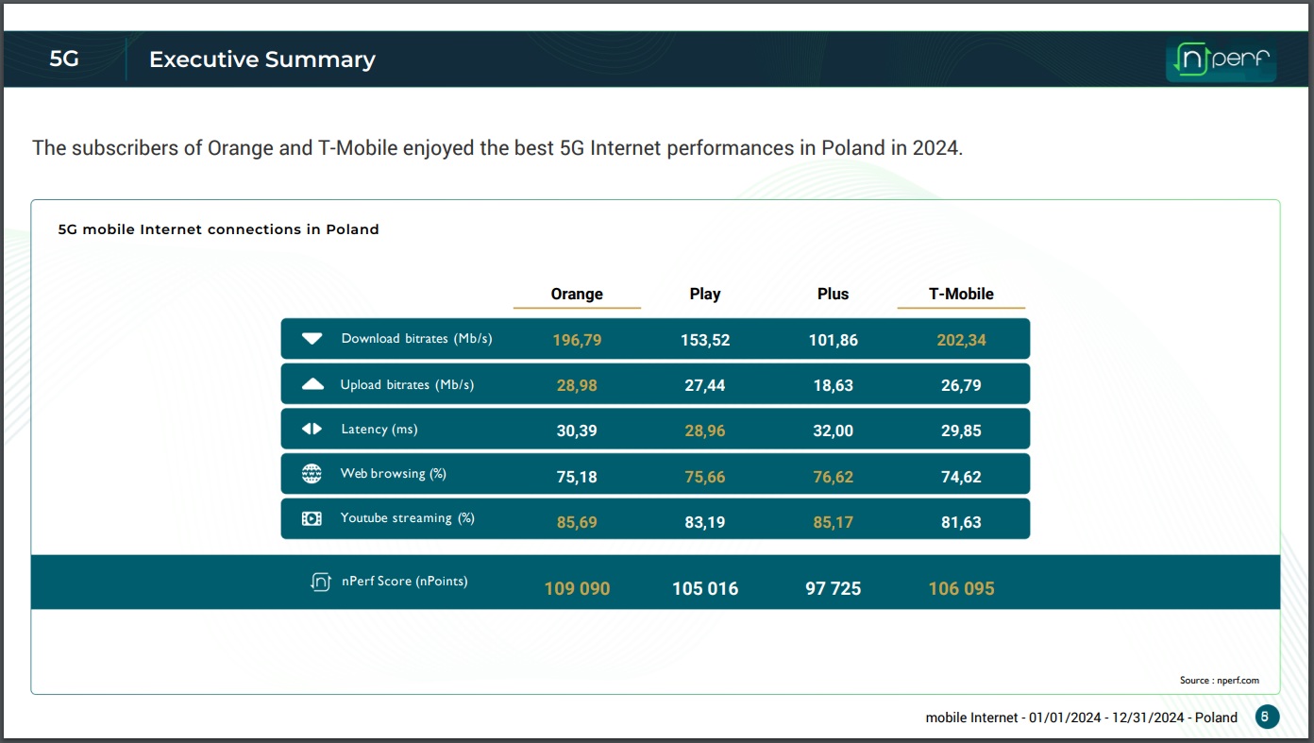Click the Upload bitrates (Mb/s) label
The image size is (1314, 743).
(407, 384)
